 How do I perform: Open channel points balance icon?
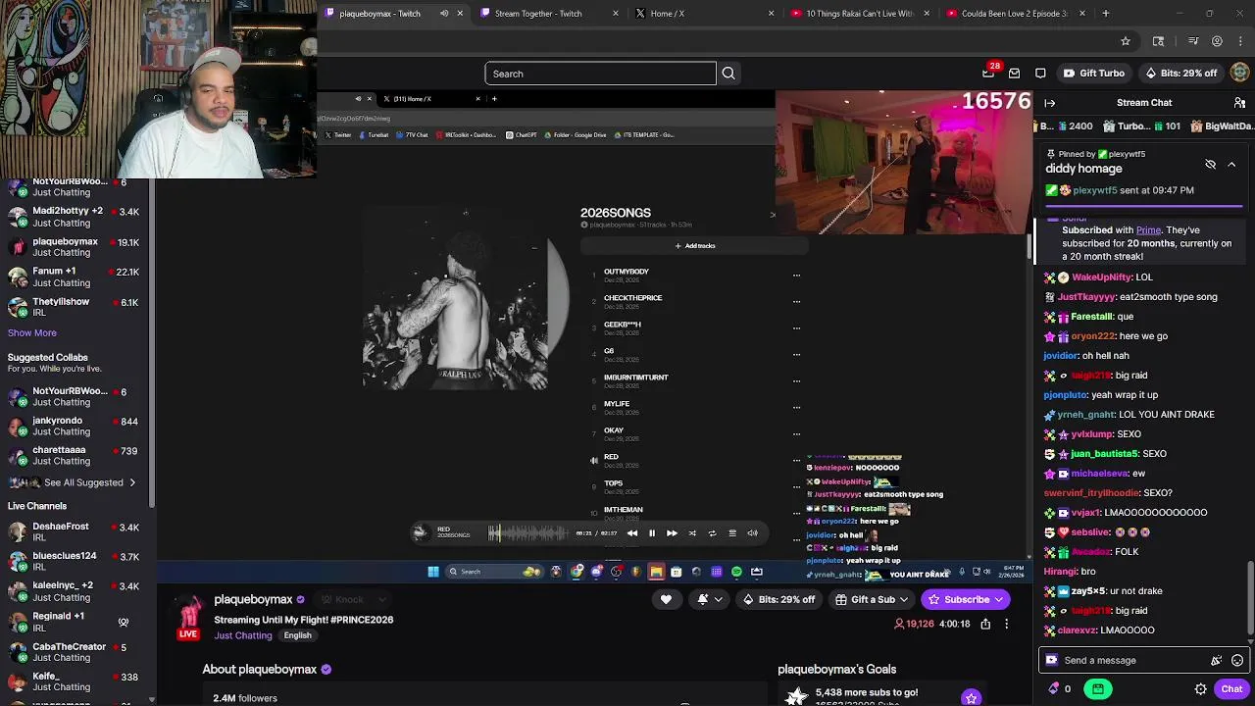click(1054, 689)
